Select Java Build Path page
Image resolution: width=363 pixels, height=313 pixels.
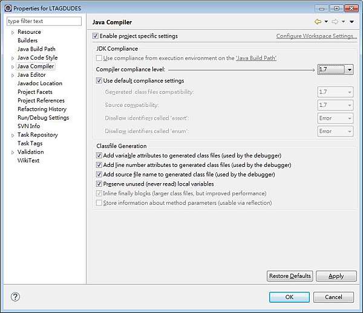click(36, 49)
